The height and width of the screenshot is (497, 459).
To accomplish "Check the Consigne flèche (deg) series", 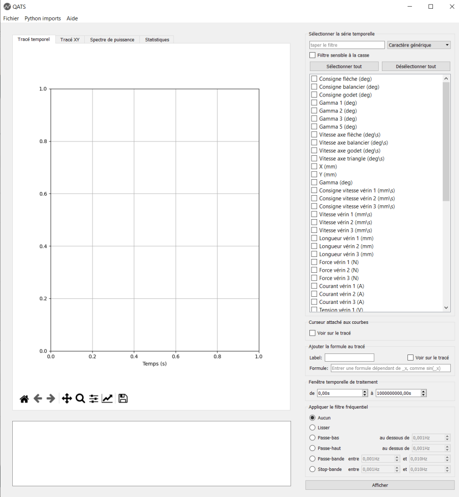I will tap(314, 79).
